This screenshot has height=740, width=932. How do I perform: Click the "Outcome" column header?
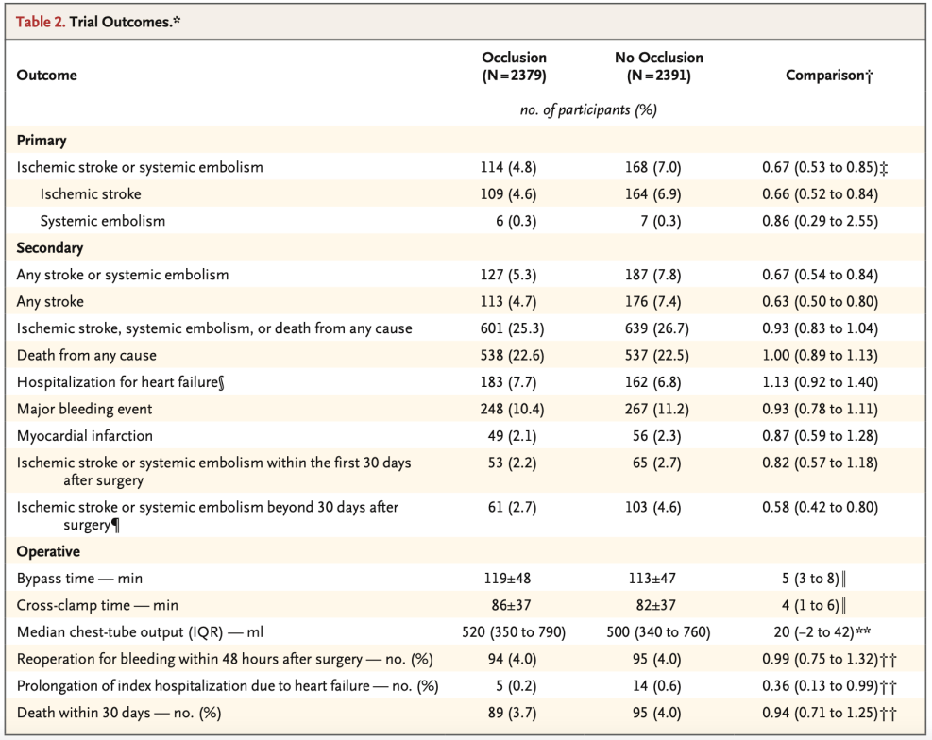pos(47,75)
